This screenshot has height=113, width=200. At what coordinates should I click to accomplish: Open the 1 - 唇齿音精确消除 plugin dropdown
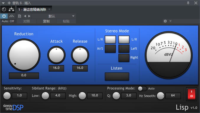(34, 9)
